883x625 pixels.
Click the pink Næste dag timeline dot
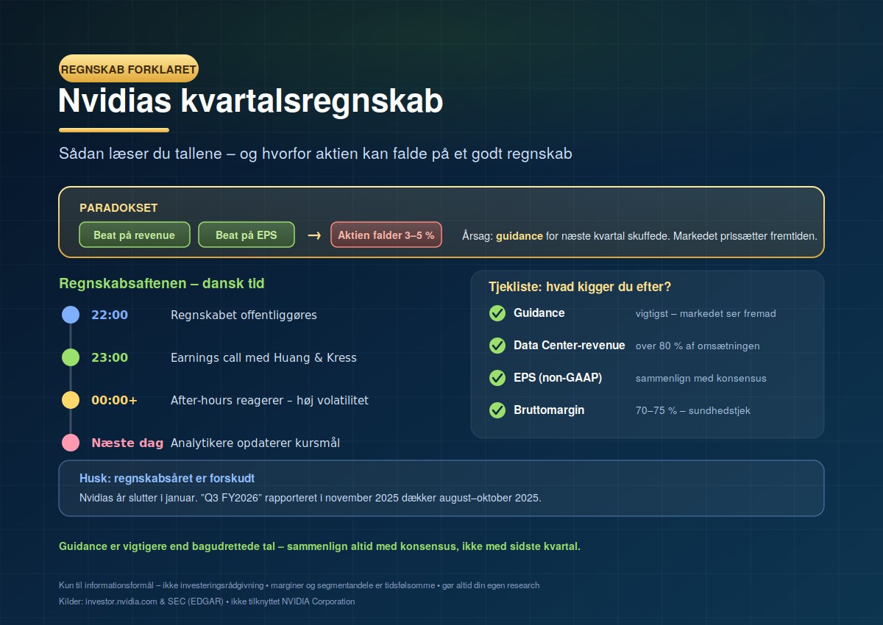(x=71, y=443)
